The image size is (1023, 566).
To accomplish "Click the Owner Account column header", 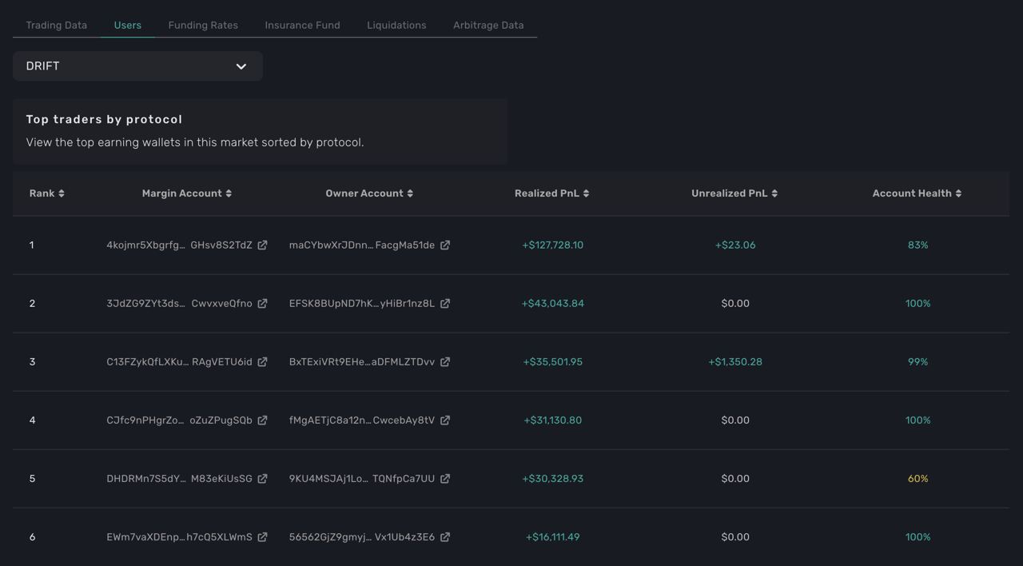I will tap(364, 193).
